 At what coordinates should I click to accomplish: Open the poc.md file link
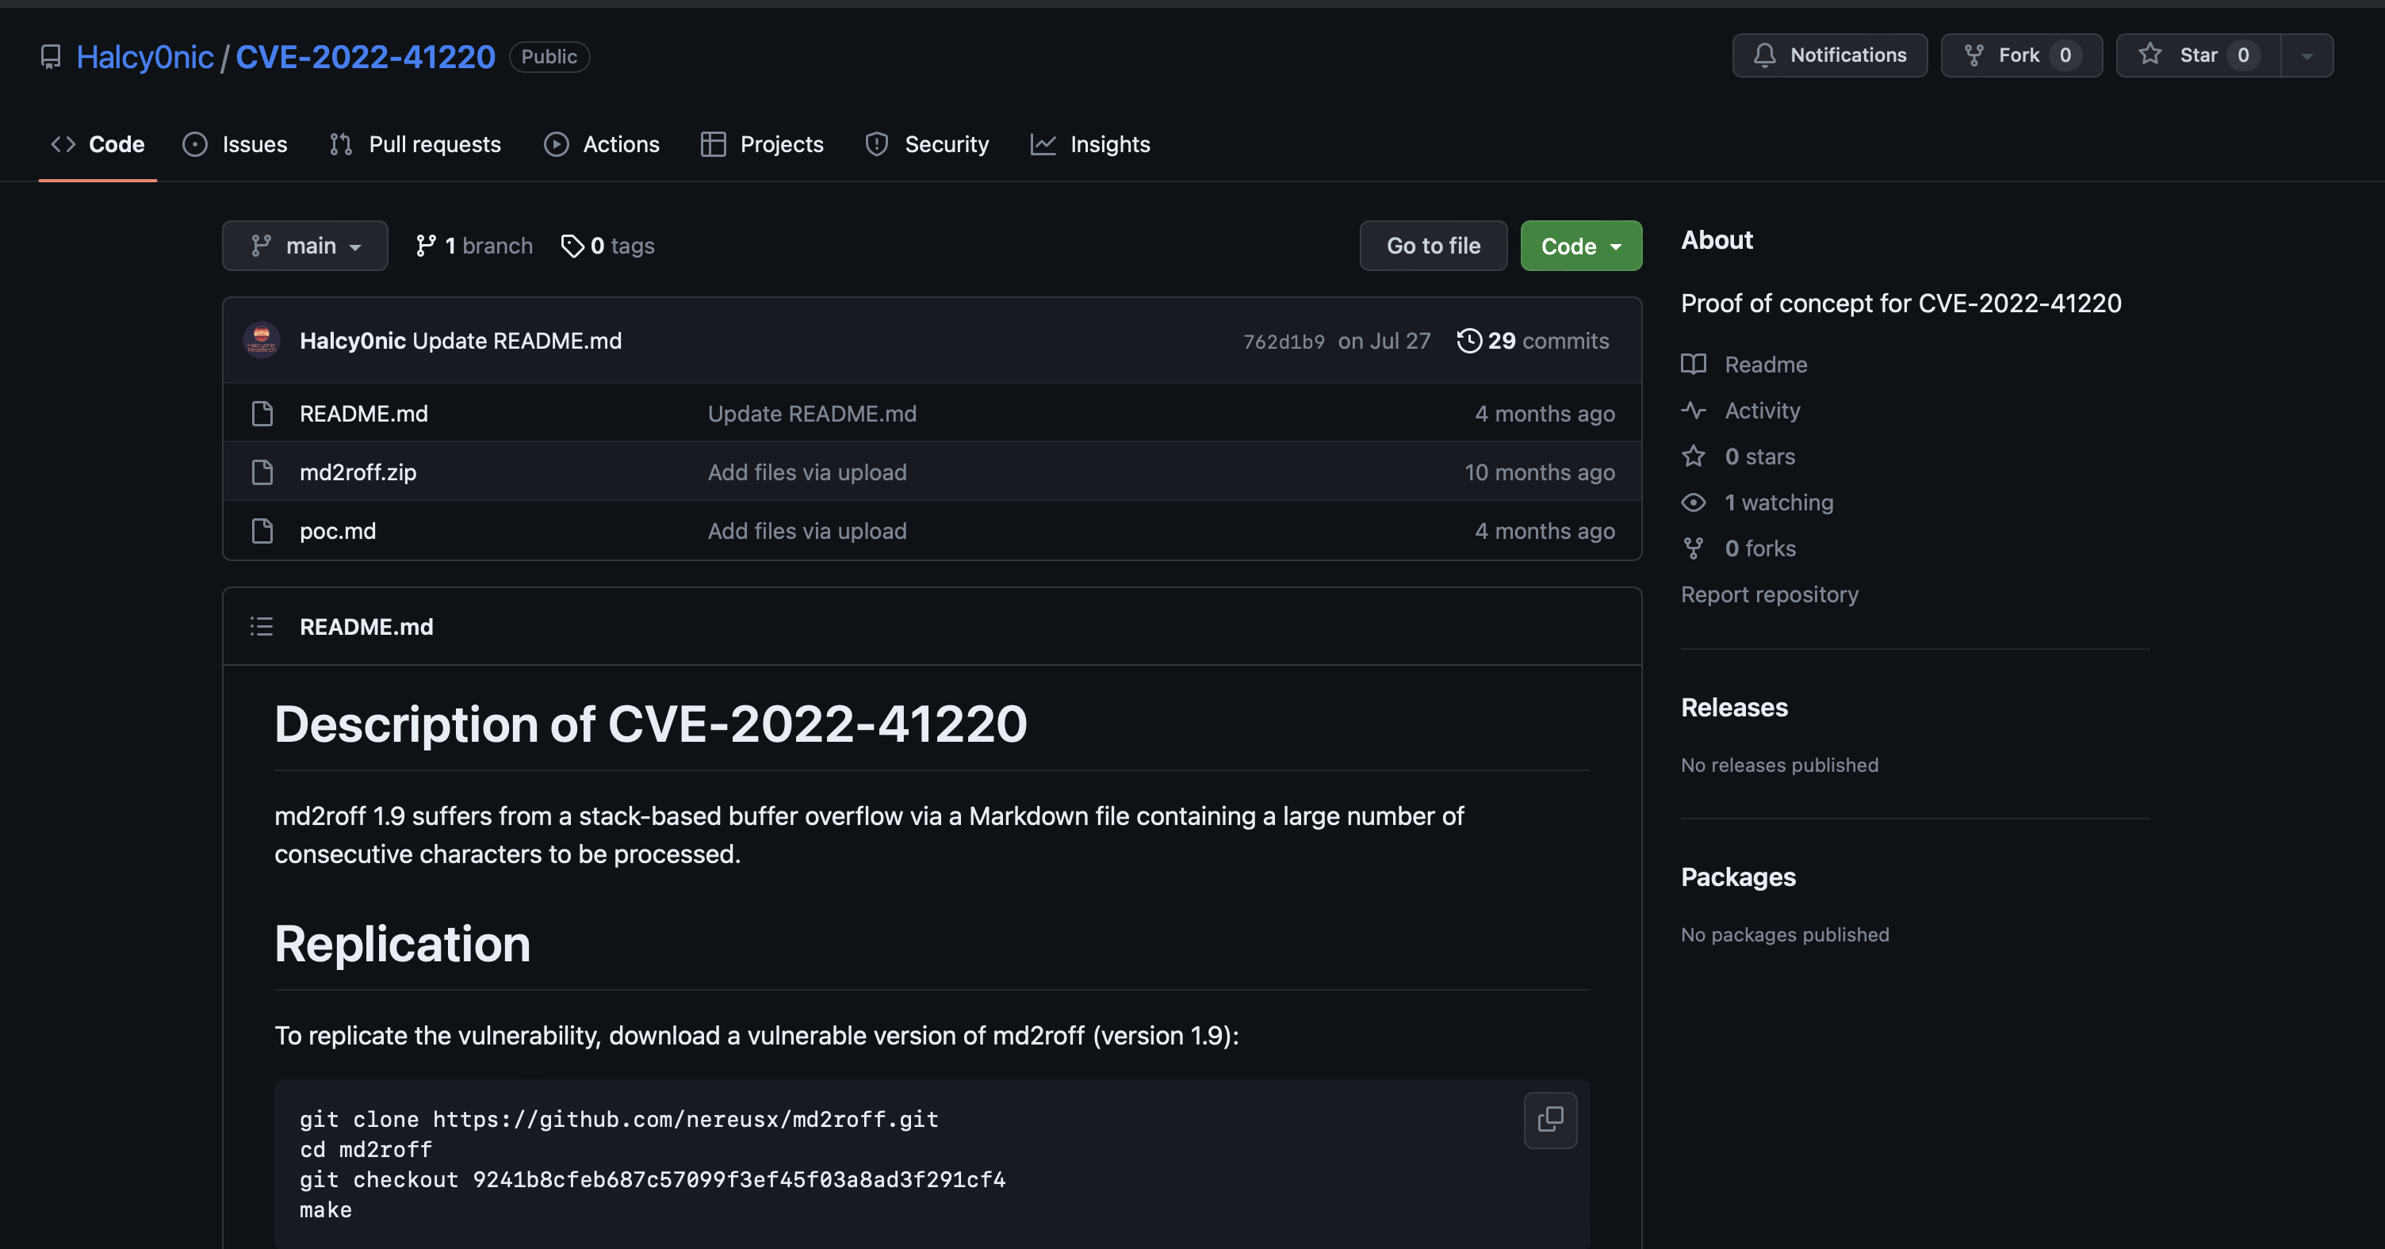pyautogui.click(x=338, y=531)
